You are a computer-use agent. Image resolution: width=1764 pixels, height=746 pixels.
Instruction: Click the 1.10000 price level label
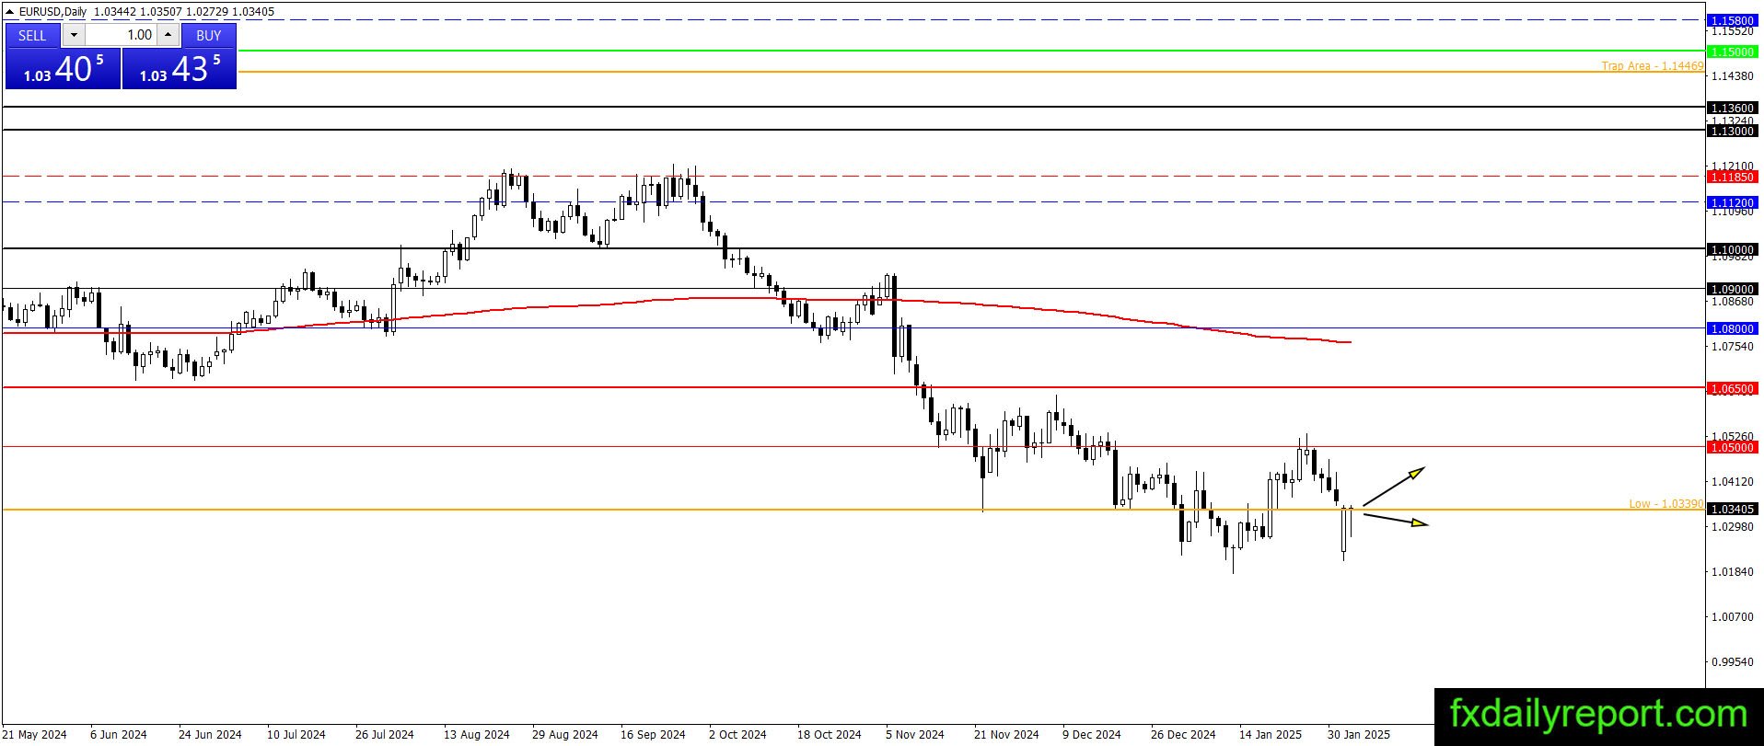pos(1732,249)
